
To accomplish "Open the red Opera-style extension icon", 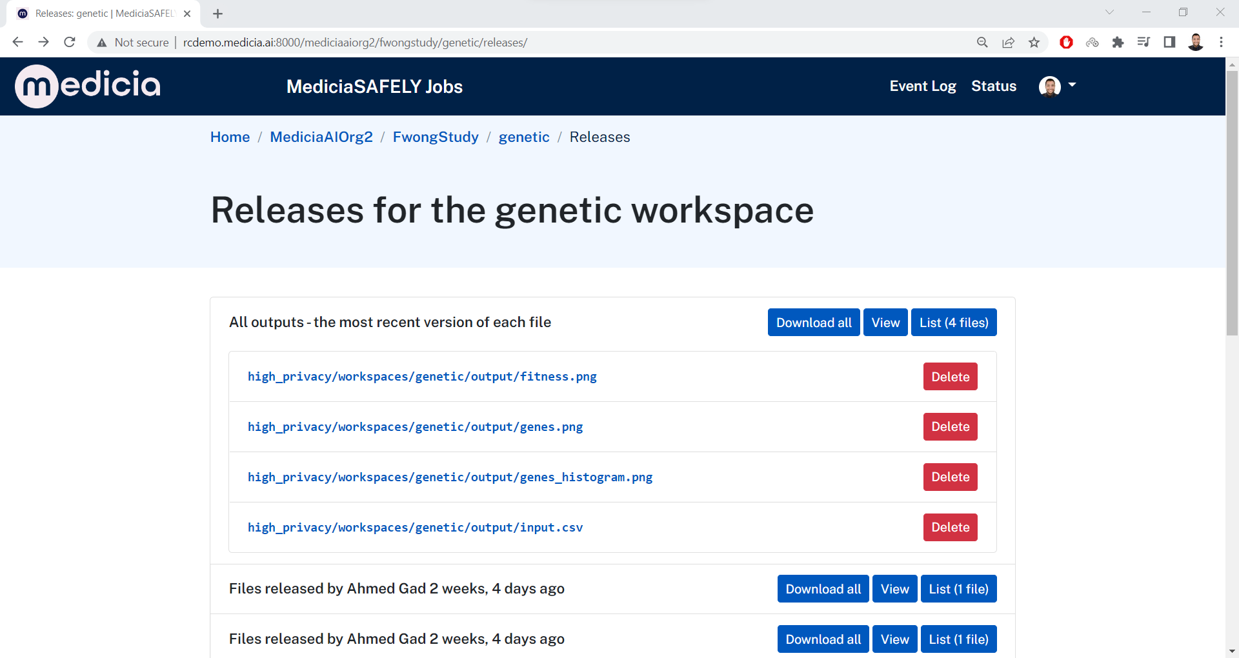I will (x=1066, y=43).
